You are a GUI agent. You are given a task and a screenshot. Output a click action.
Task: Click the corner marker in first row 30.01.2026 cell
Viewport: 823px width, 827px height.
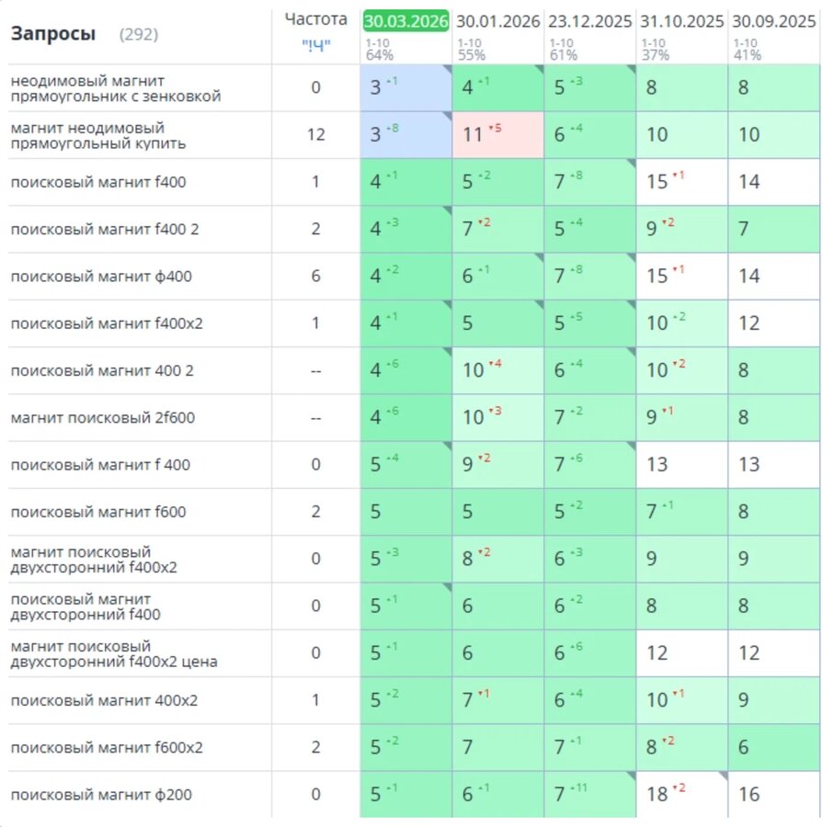coord(540,69)
